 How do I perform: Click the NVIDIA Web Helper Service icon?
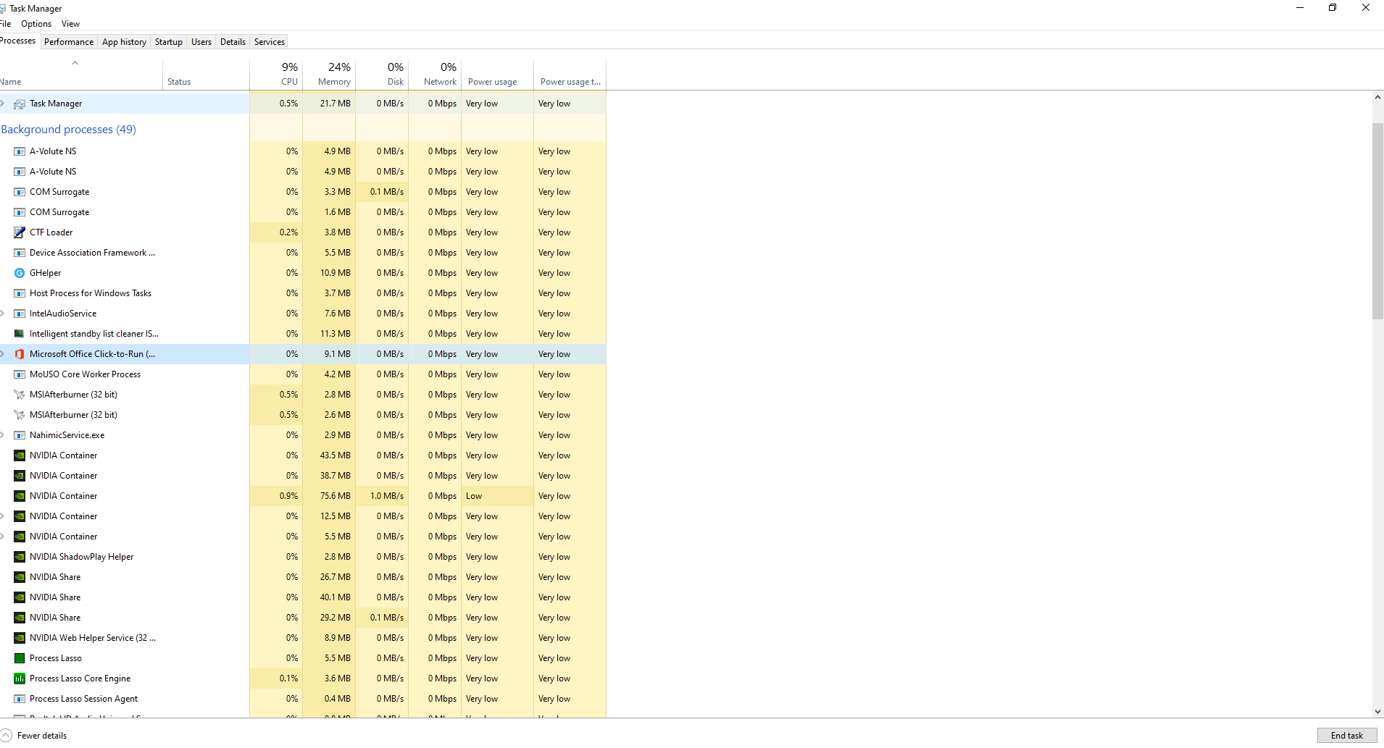(x=20, y=638)
